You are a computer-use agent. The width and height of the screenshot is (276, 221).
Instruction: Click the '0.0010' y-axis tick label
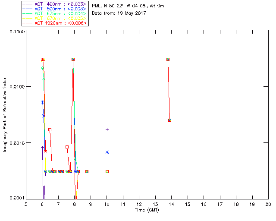[17, 143]
